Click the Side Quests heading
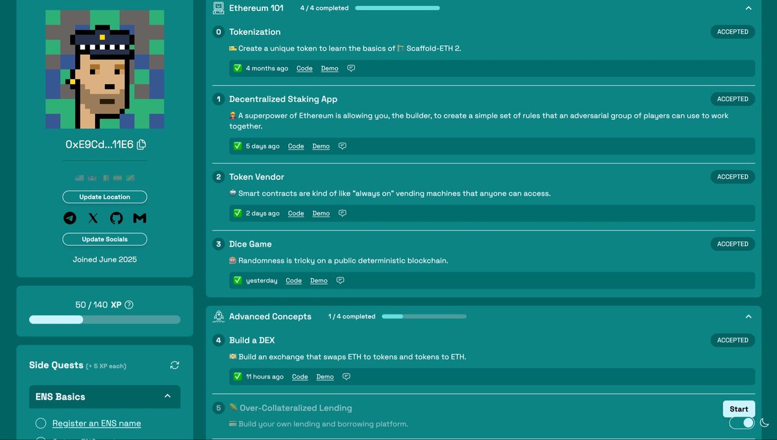The height and width of the screenshot is (440, 777). (56, 365)
